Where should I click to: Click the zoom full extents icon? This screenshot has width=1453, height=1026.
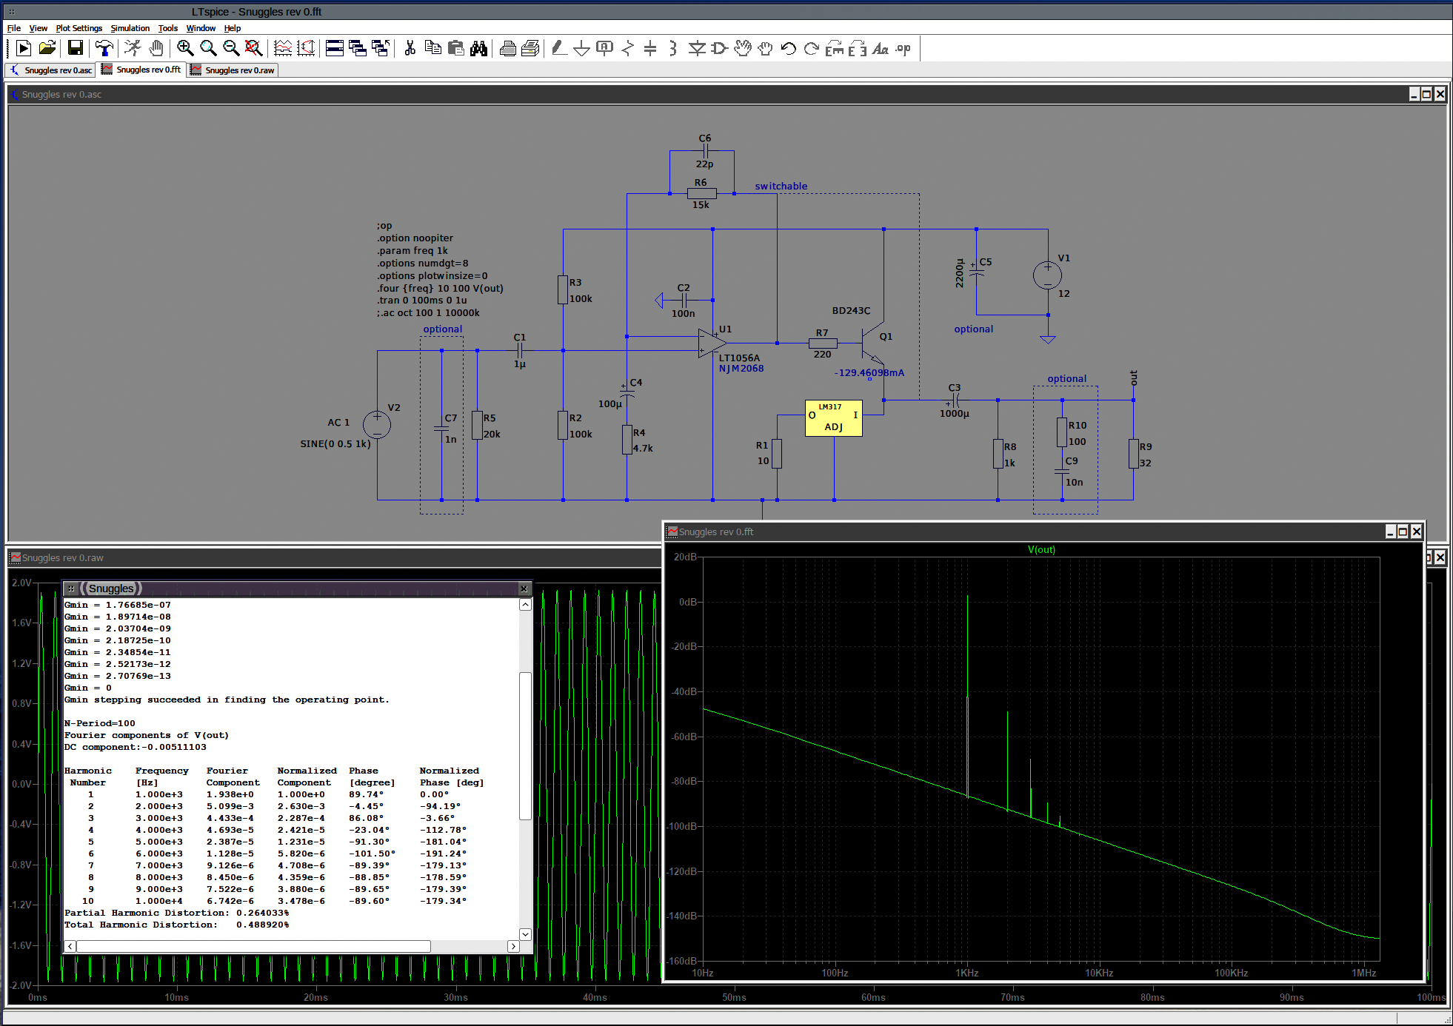pyautogui.click(x=253, y=49)
